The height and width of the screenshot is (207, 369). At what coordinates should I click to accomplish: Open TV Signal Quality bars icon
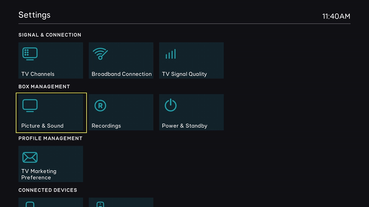click(171, 54)
